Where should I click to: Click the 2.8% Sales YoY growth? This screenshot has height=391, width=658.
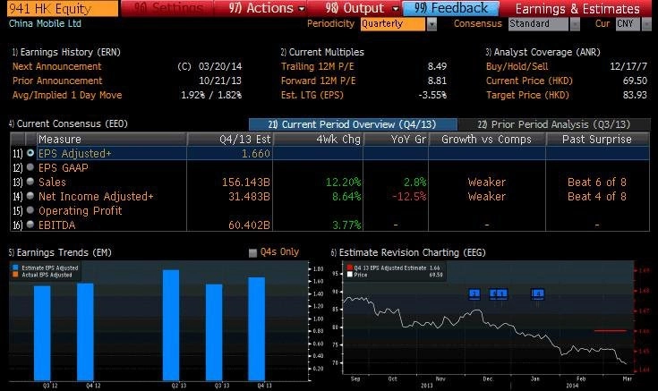click(x=415, y=182)
